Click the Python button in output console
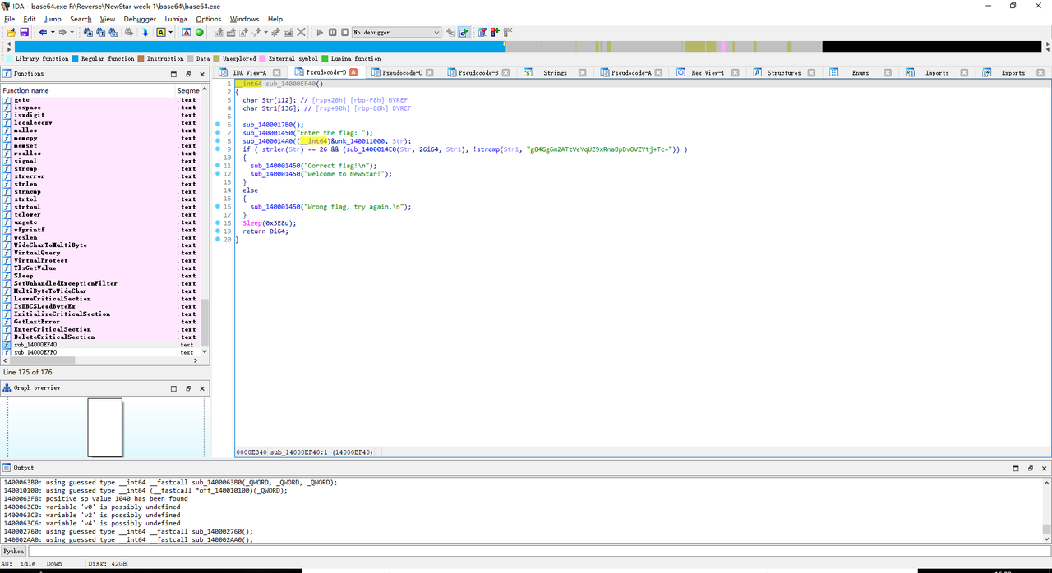 click(x=13, y=551)
